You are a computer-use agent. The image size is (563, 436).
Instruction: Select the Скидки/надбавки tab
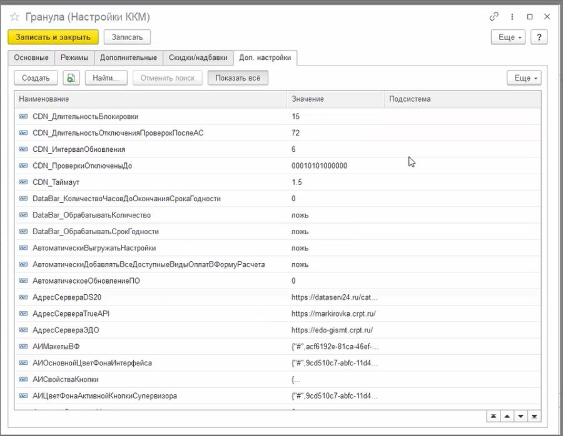198,57
